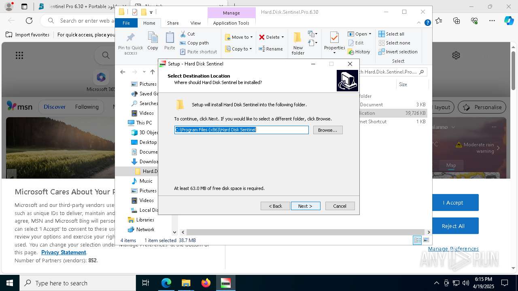Navigate back in File Explorer
The image size is (518, 291).
123,72
